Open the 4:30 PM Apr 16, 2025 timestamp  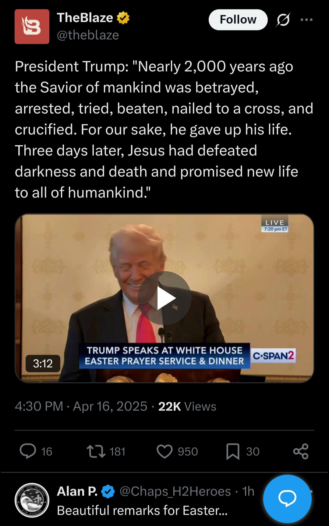click(81, 407)
